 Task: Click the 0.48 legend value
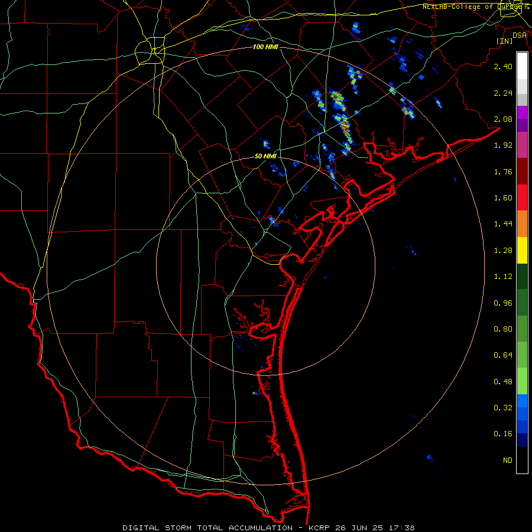click(x=503, y=382)
